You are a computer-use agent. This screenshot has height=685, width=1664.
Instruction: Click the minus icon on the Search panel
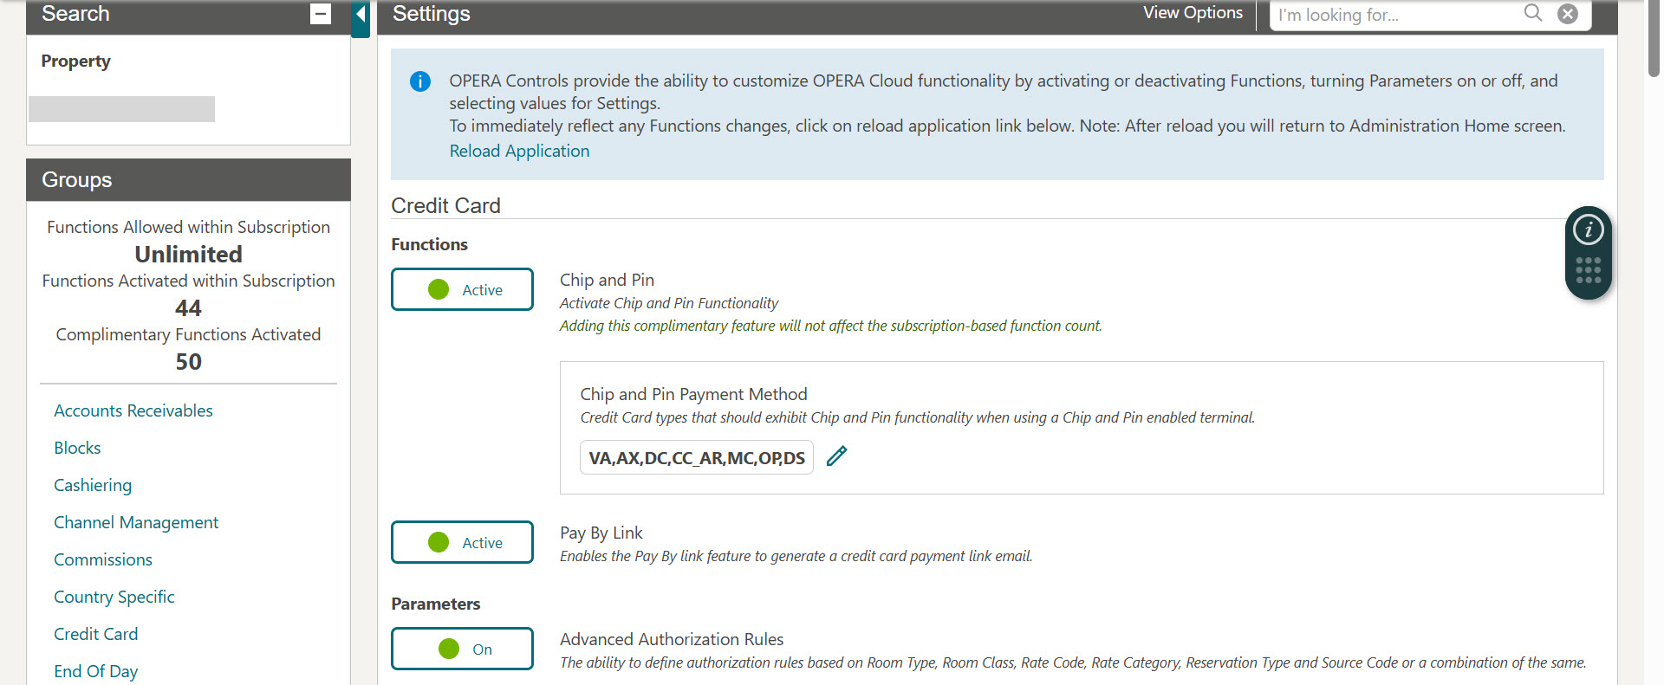[320, 14]
